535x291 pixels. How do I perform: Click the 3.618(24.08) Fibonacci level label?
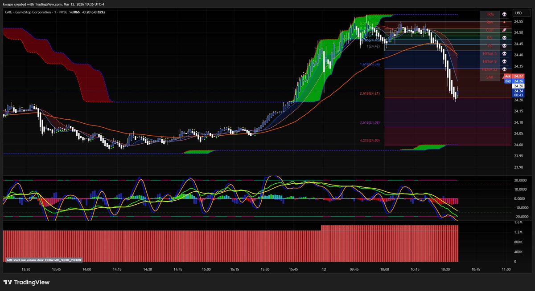370,122
